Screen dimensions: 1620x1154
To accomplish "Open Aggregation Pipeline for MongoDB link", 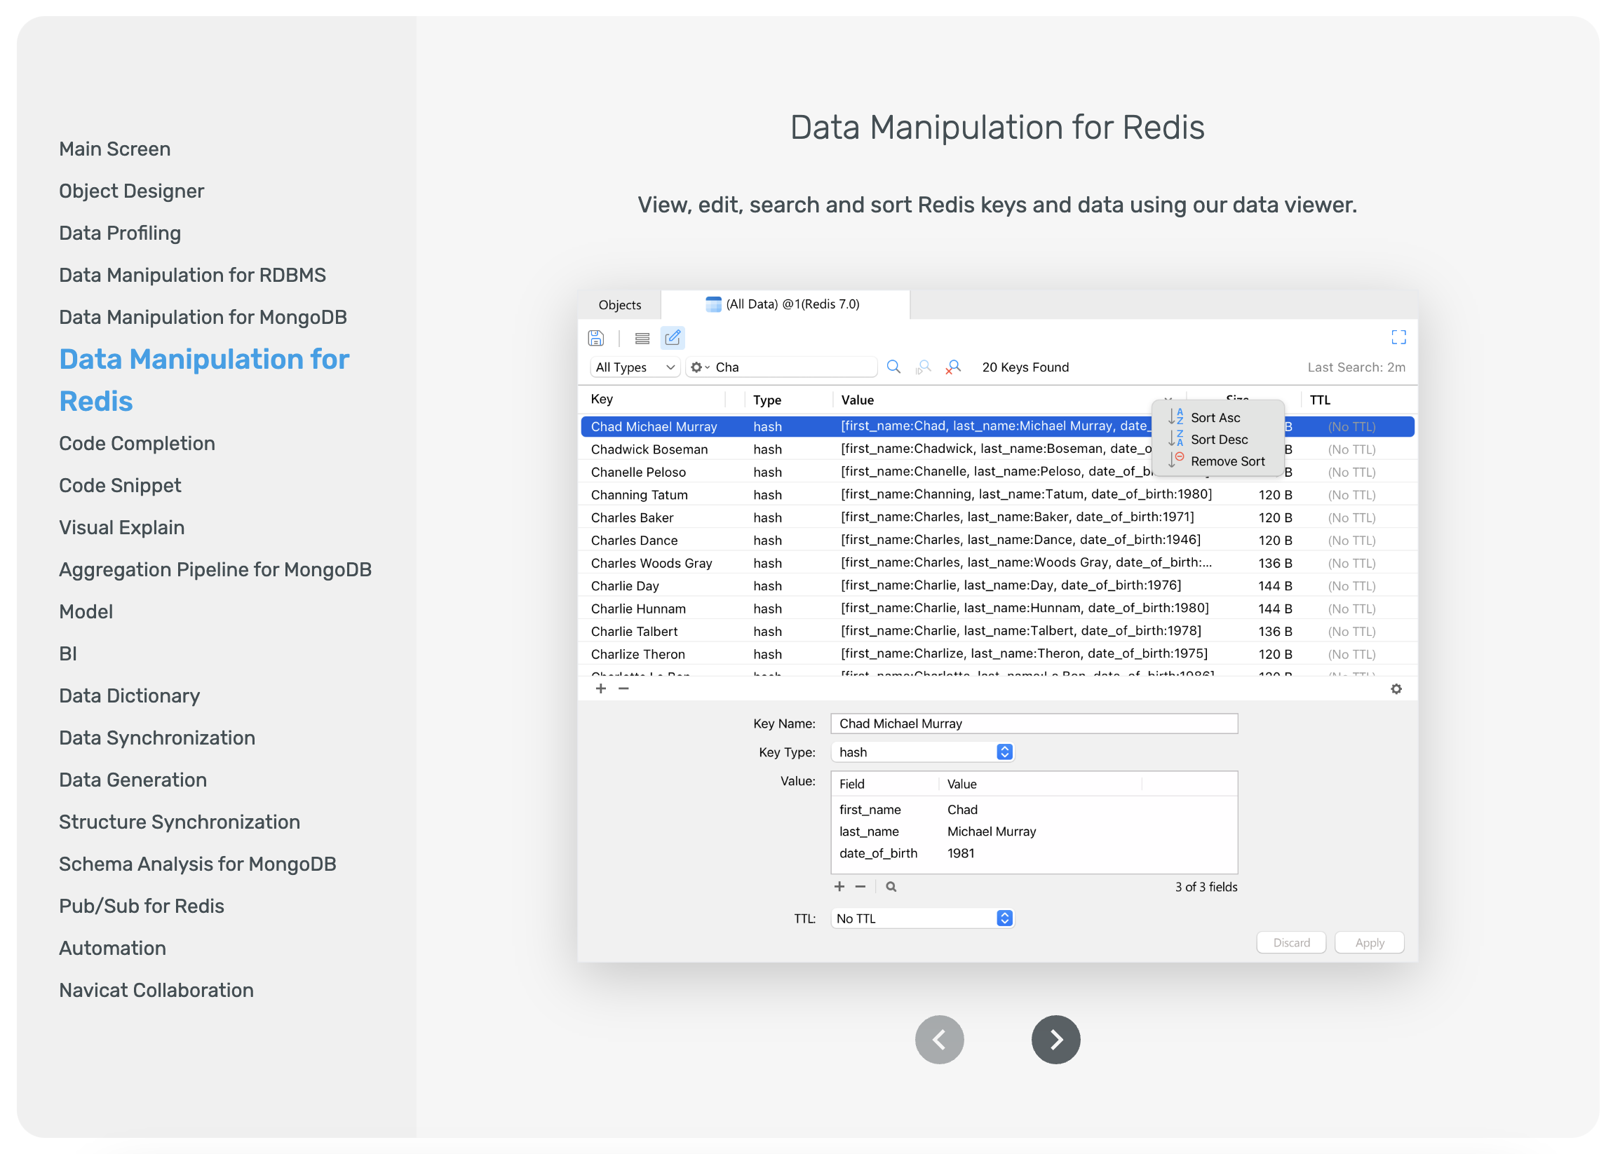I will [215, 569].
